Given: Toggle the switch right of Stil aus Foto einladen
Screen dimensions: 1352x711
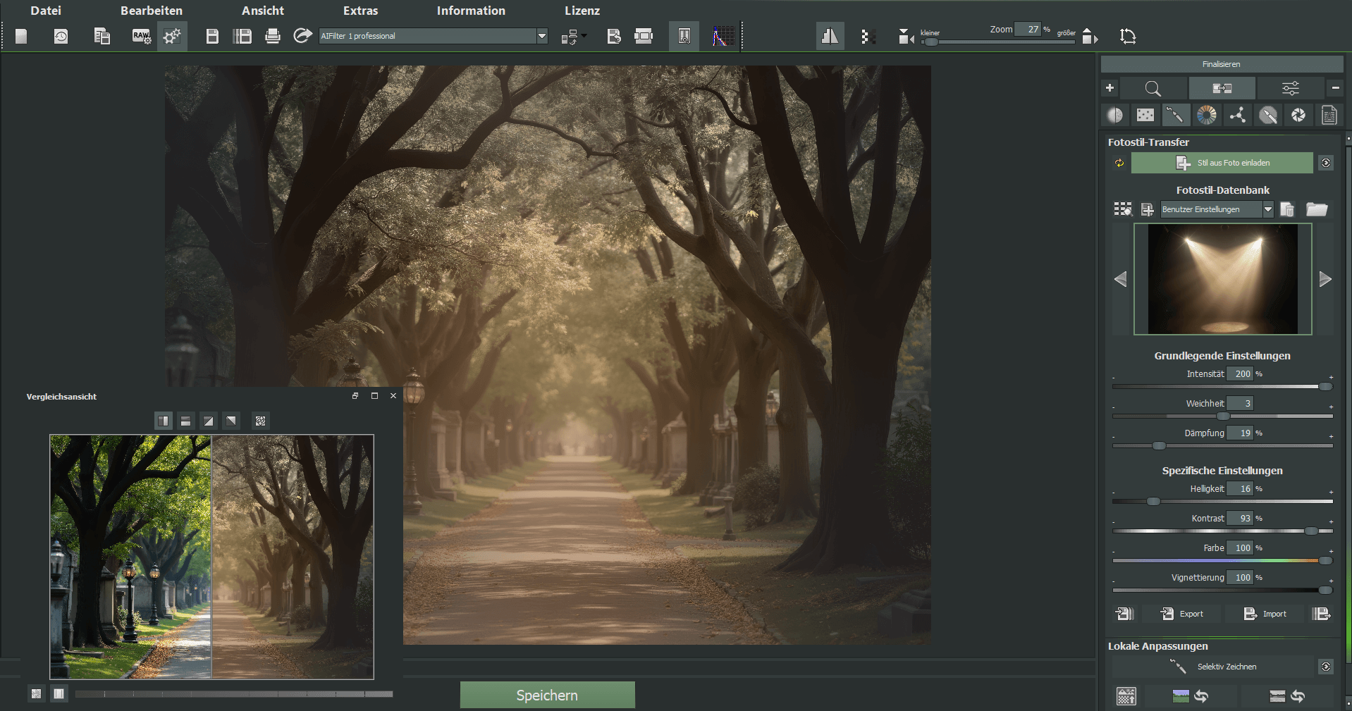Looking at the screenshot, I should 1326,163.
